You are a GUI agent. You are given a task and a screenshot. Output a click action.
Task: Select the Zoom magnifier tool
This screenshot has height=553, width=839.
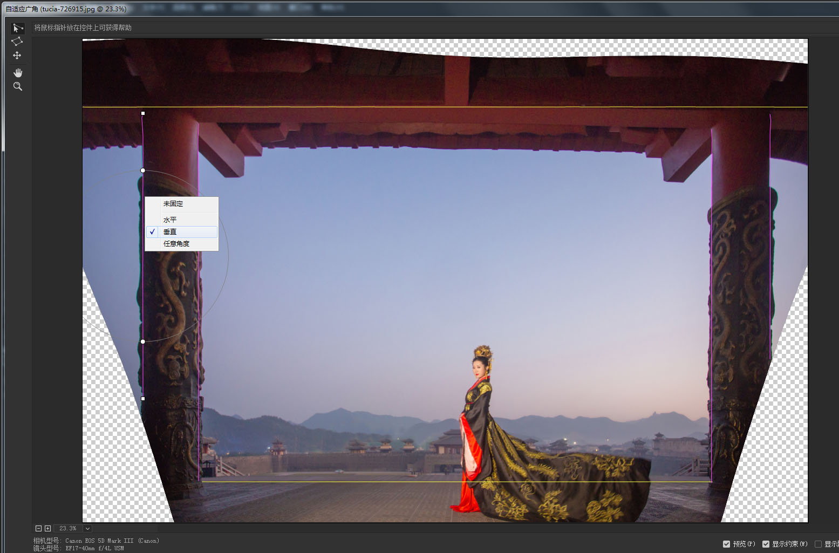[x=18, y=86]
